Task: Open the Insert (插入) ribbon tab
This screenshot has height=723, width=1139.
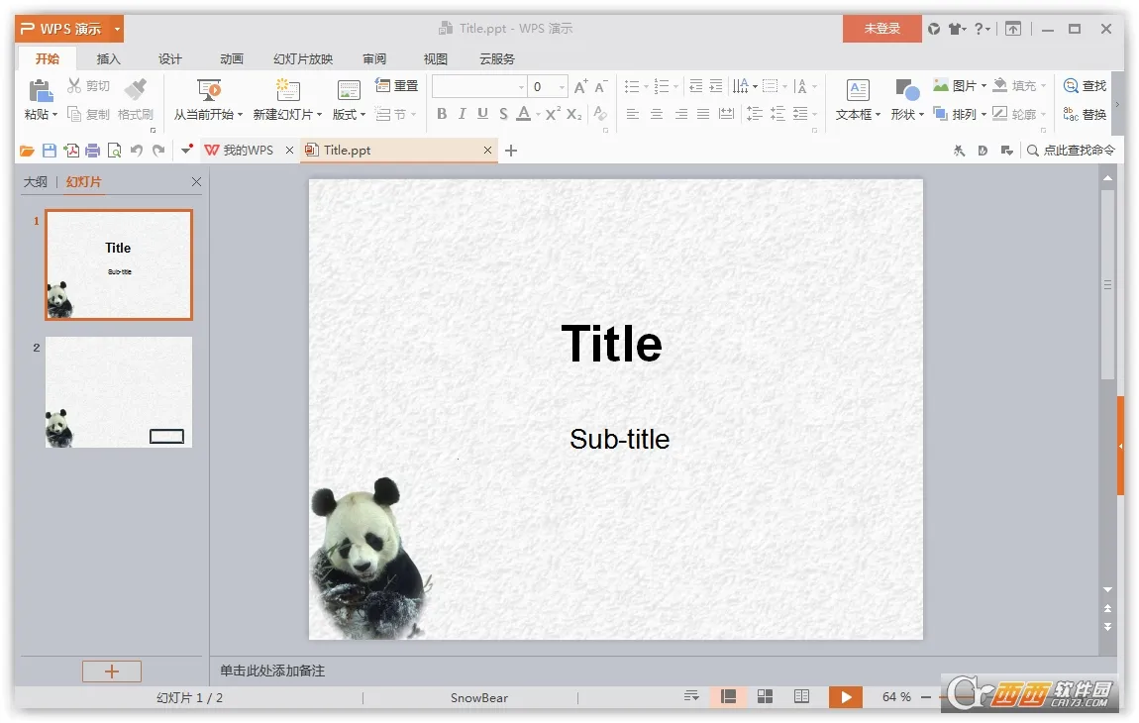Action: point(108,58)
